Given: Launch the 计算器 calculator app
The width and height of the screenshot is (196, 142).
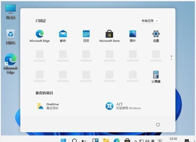Looking at the screenshot, I should point(156,77).
